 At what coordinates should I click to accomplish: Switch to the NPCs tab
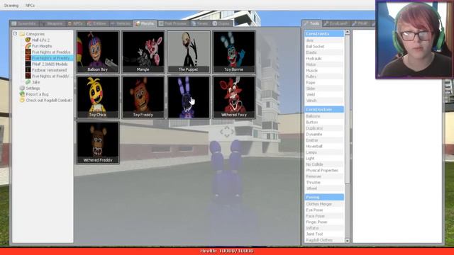[x=75, y=23]
